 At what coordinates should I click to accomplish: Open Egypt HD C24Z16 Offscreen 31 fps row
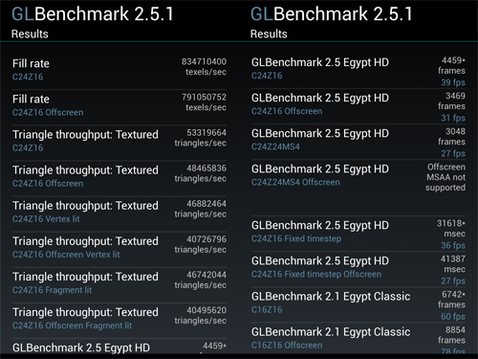coord(358,106)
